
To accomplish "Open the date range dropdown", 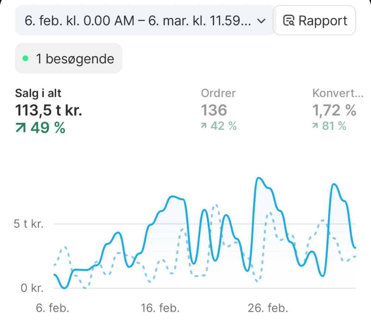I will [x=144, y=21].
